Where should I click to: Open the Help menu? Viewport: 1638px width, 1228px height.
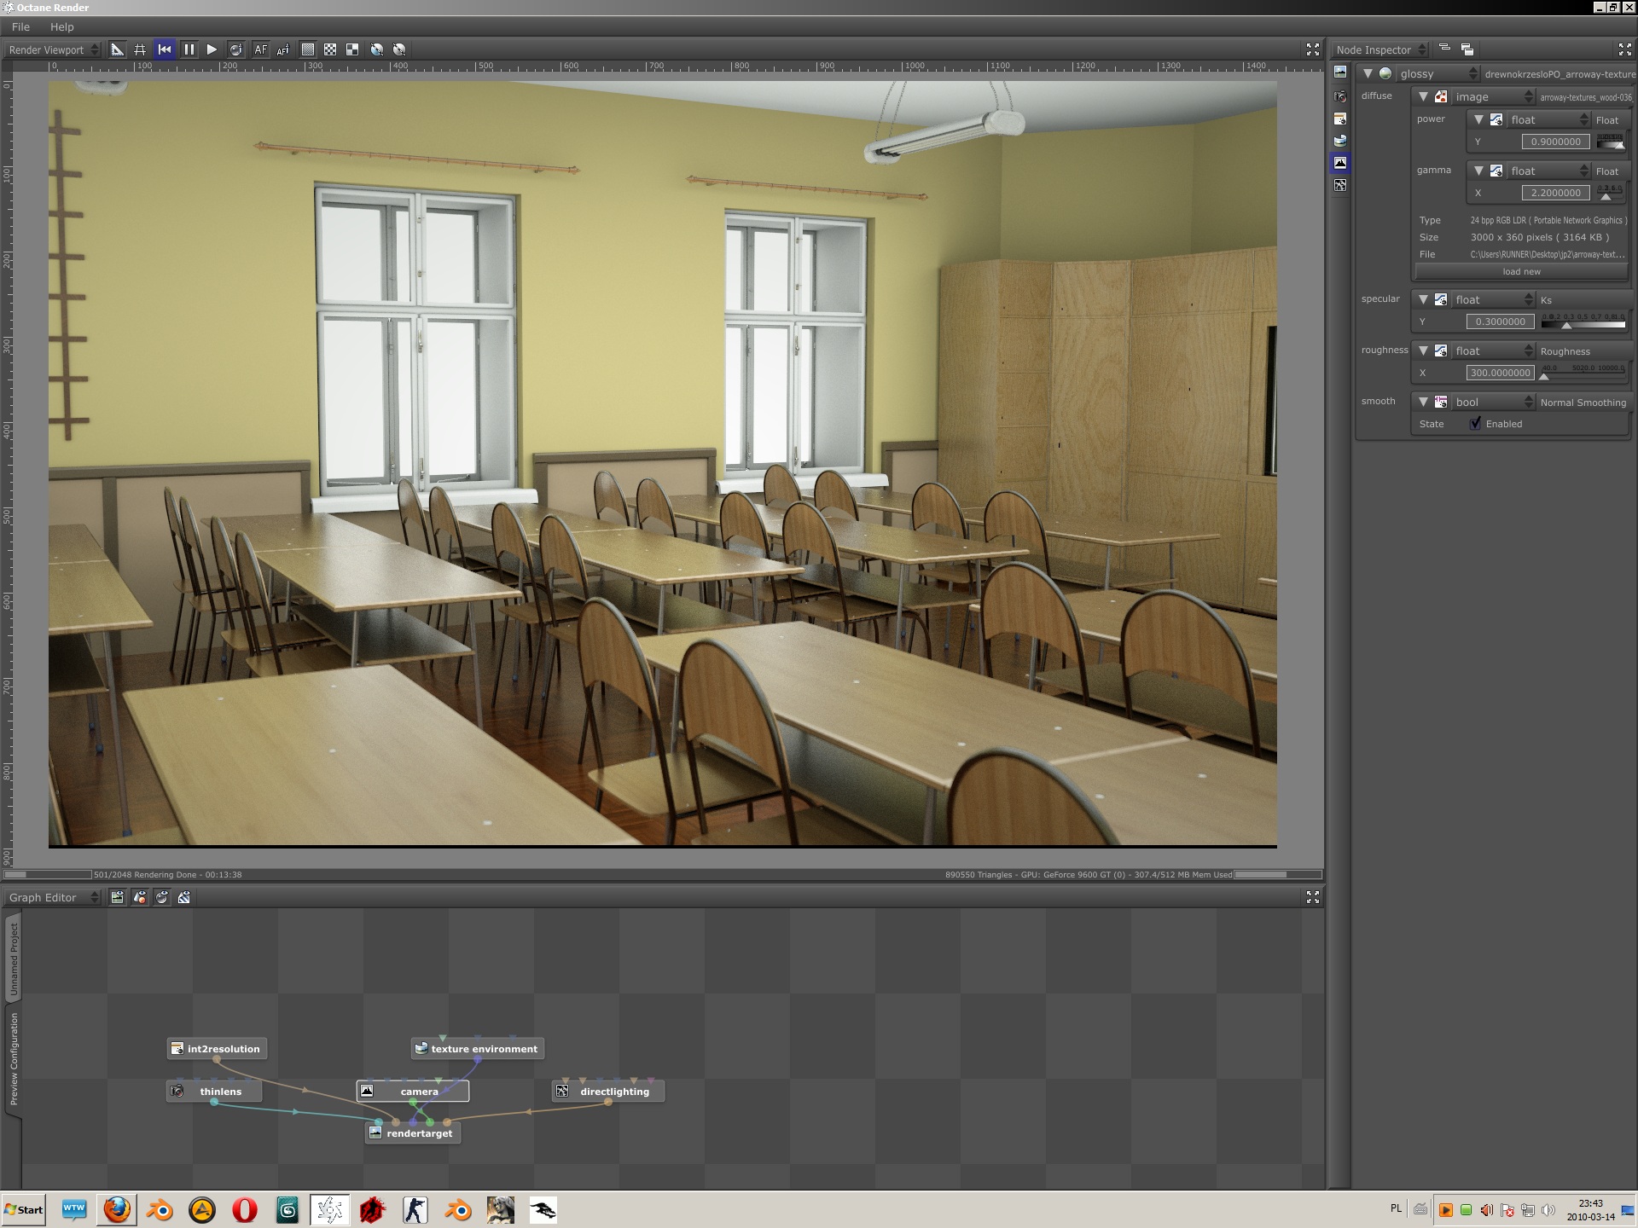(61, 26)
